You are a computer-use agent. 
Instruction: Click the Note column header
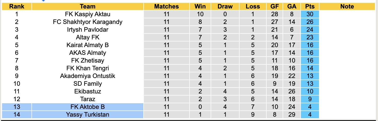coord(347,6)
